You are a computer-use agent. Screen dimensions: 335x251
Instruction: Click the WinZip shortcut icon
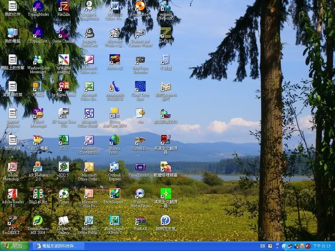pyautogui.click(x=38, y=86)
